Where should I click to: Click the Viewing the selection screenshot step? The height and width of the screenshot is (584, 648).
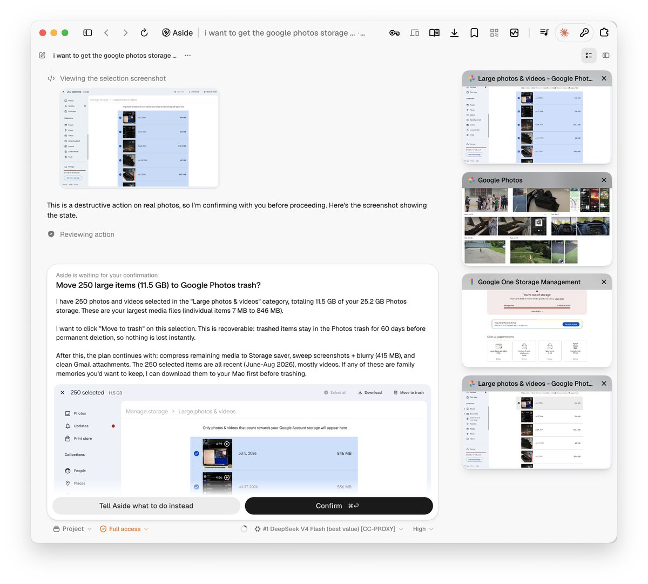point(113,78)
